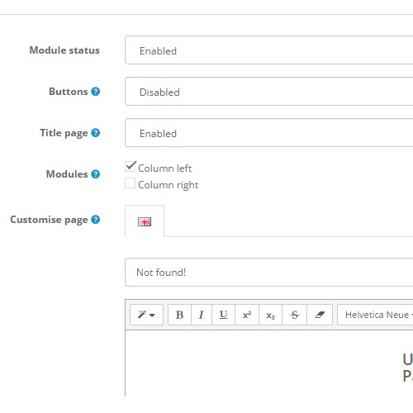413x413 pixels.
Task: Select the English flag language tab
Action: (145, 221)
